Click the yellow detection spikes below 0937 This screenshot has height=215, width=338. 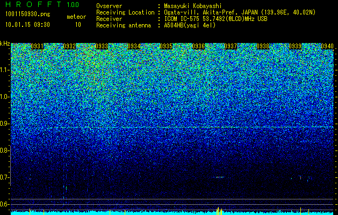(219, 211)
